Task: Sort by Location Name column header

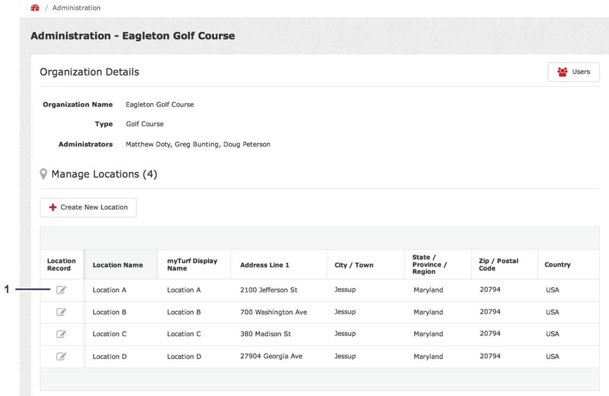Action: (118, 265)
